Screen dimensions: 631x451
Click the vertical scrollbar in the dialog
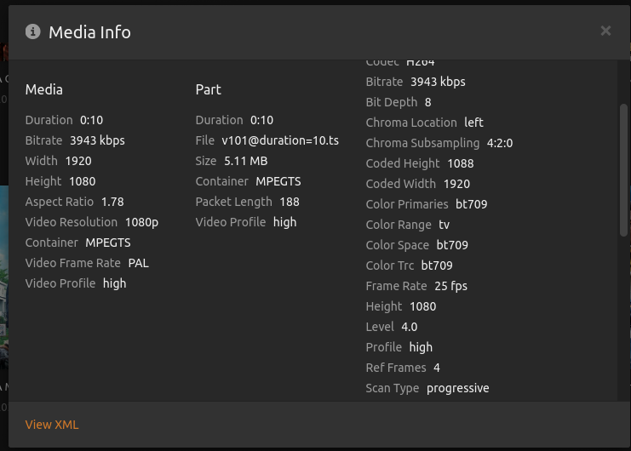623,170
